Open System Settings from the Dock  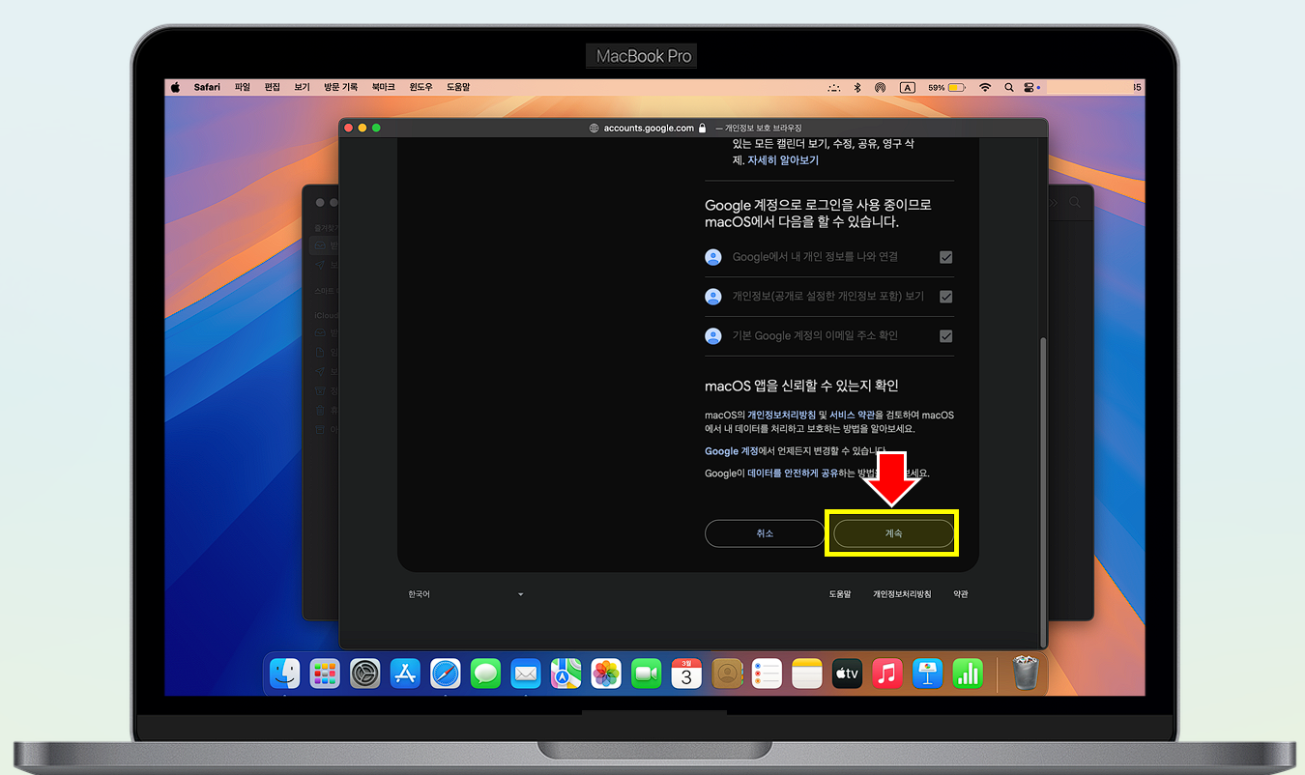(365, 673)
